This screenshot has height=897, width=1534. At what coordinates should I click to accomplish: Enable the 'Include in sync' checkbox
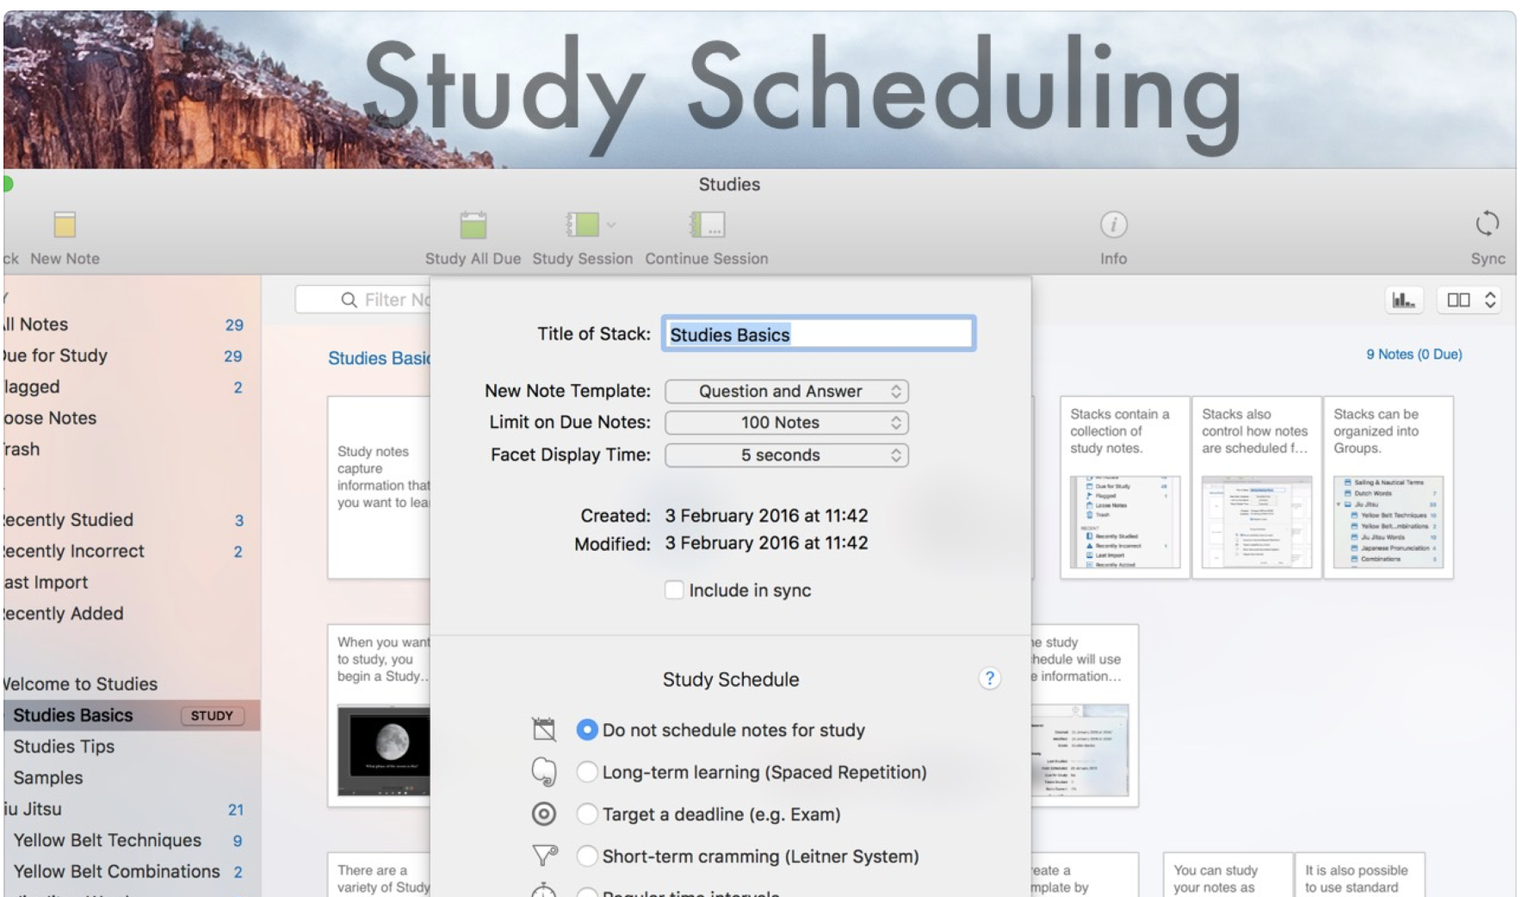coord(674,591)
